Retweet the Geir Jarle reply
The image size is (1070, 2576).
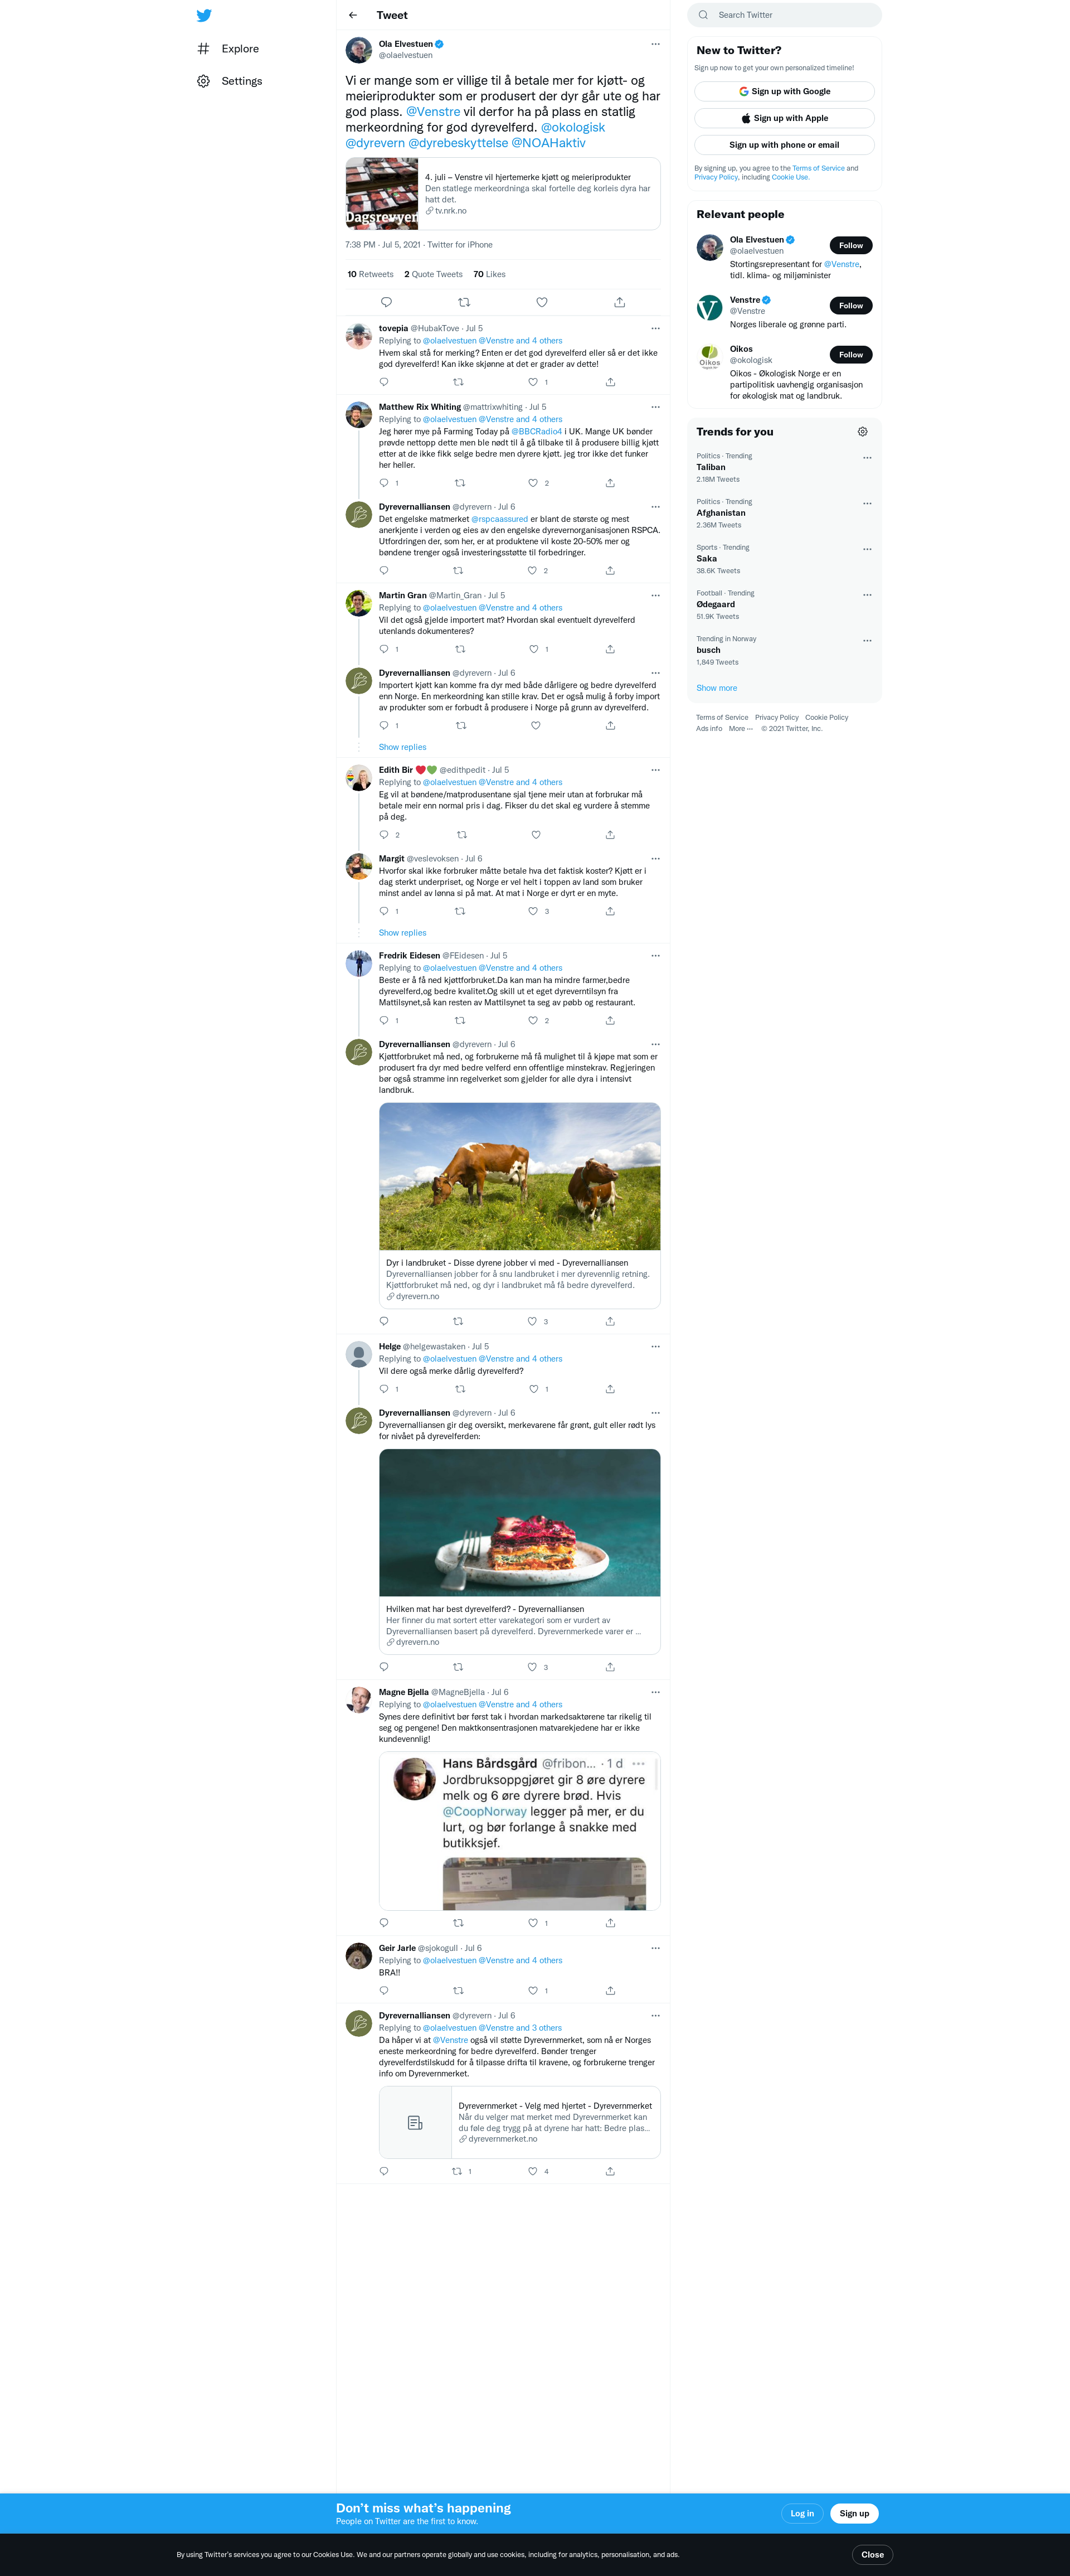[x=459, y=1990]
